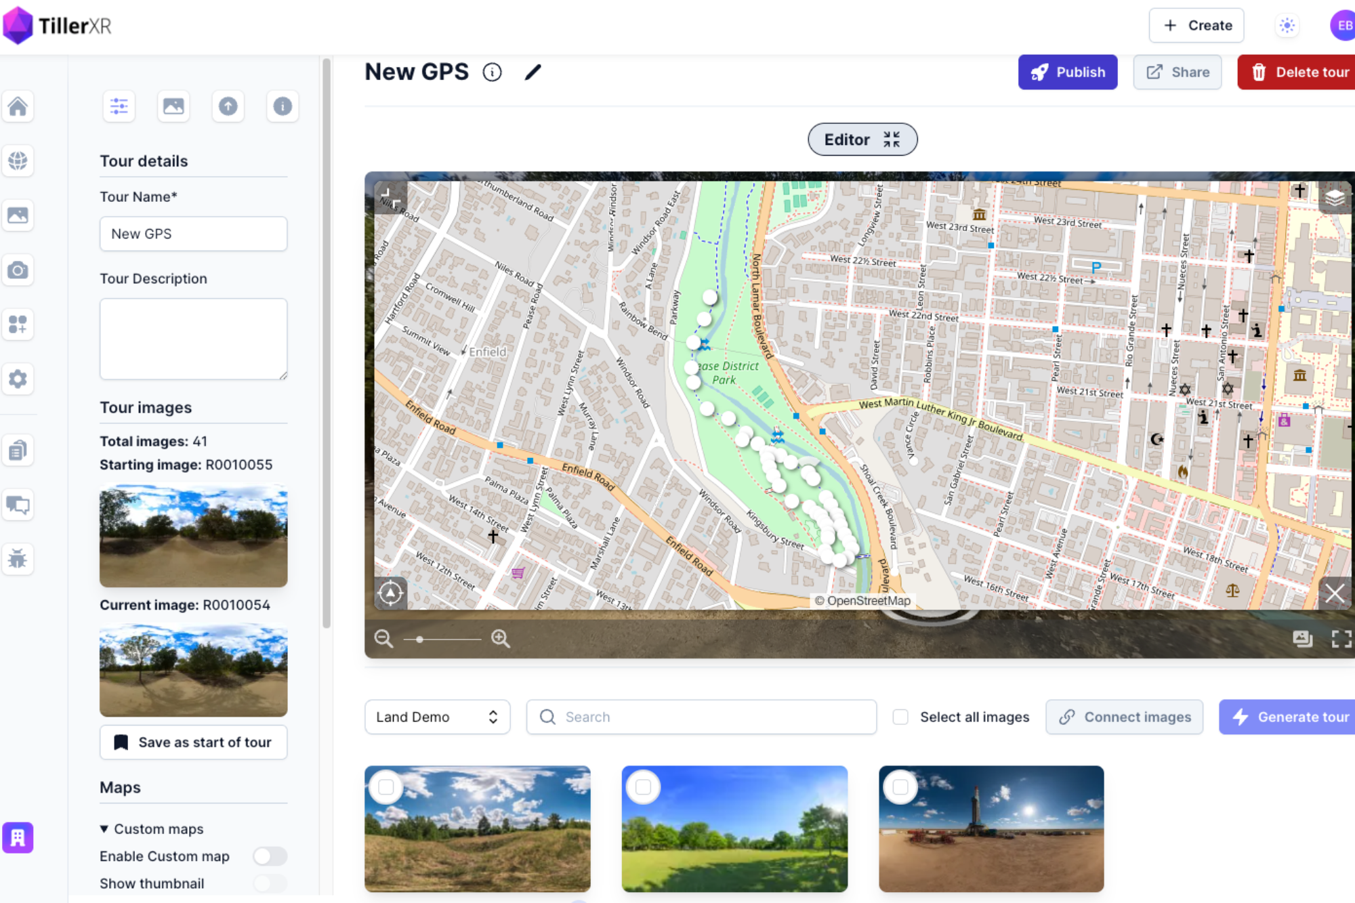Click Save as start of tour
The height and width of the screenshot is (903, 1355).
(x=193, y=742)
